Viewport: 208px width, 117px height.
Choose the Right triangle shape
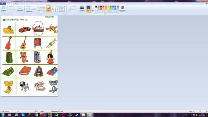click(x=53, y=9)
